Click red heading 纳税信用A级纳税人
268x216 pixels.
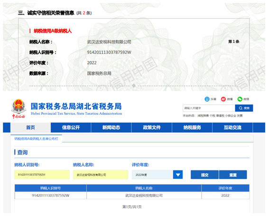[53, 31]
